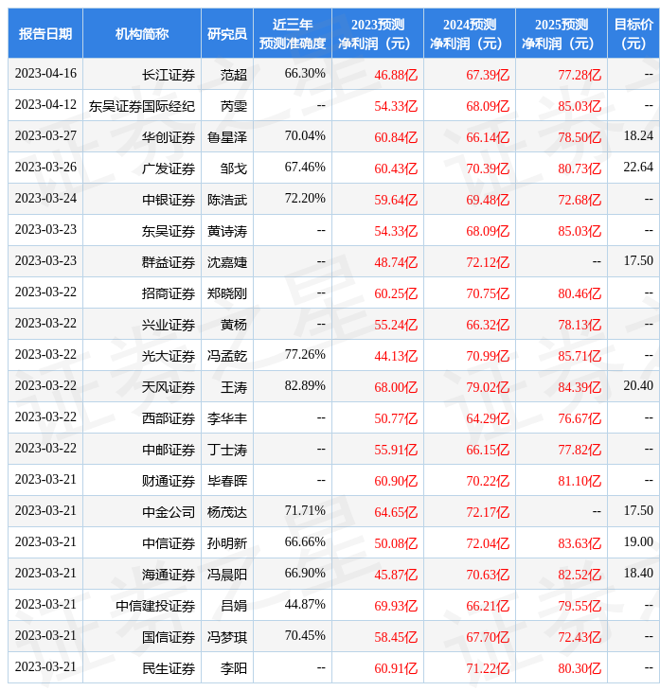
Task: Click the 2025 profit value 85.71亿
Action: [x=580, y=356]
